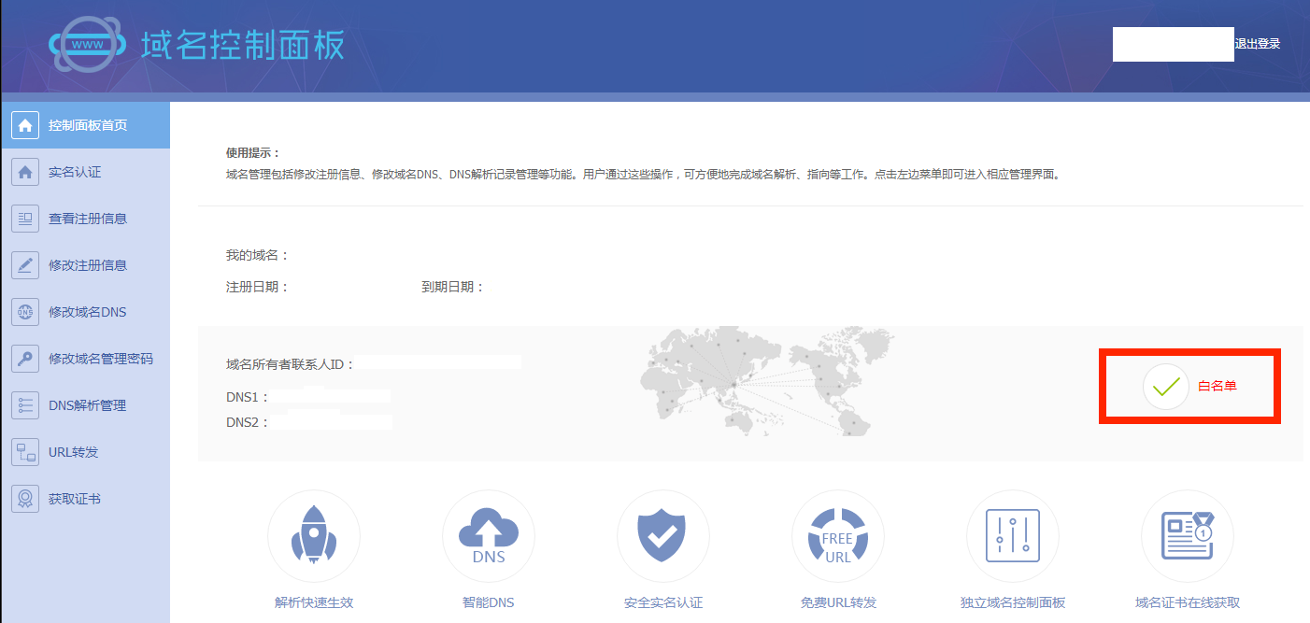Viewport: 1310px width, 623px height.
Task: Click the green checkmark whitelist status circle
Action: coord(1165,386)
